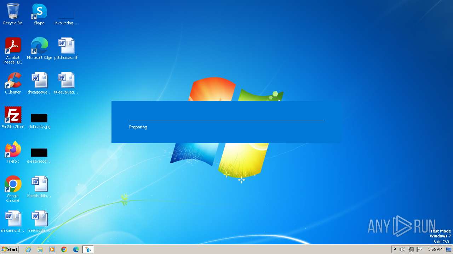This screenshot has height=254, width=453.
Task: Select the fieldsbuildin... Word document
Action: (x=39, y=187)
